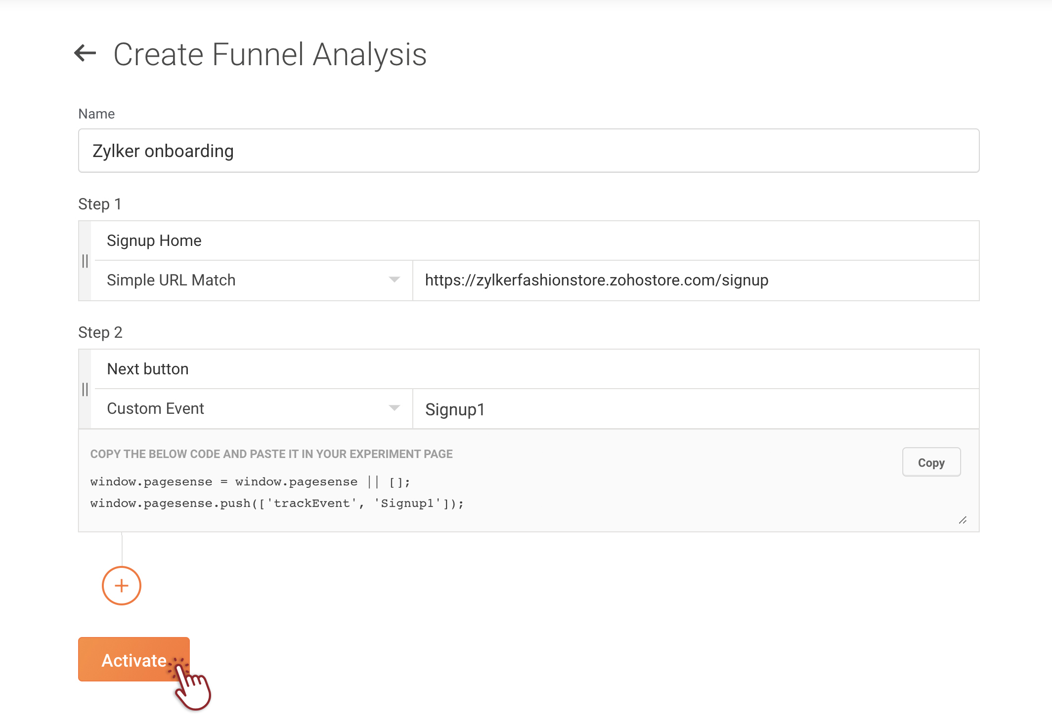Click inside the pagesense code snippet
This screenshot has height=718, width=1052.
277,493
